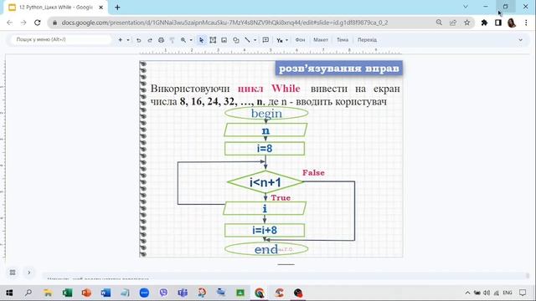Click the 'True' label on the flowchart
Viewport: 536px width, 301px height.
(281, 198)
